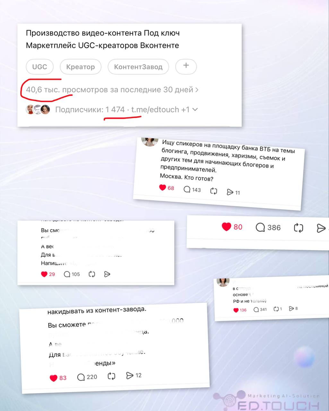Add a new topic tag with plus button
Screen dimensions: 329x411
click(186, 66)
